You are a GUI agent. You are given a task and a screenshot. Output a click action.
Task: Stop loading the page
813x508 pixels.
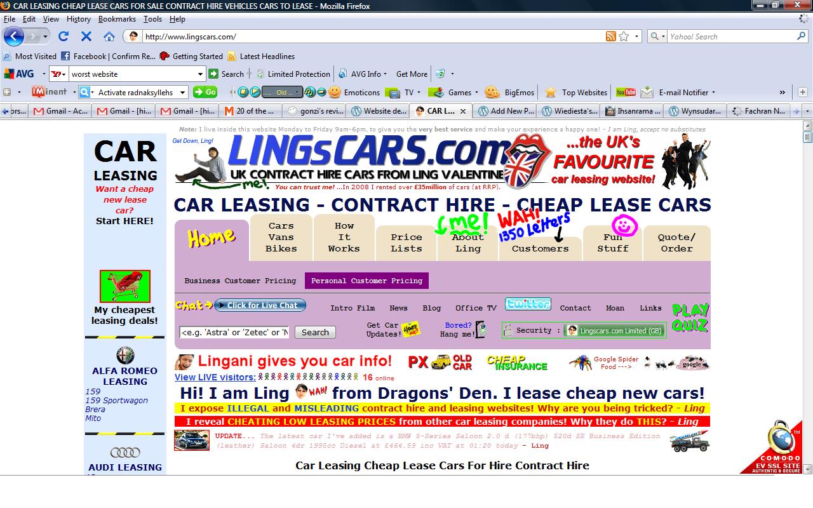pyautogui.click(x=86, y=36)
